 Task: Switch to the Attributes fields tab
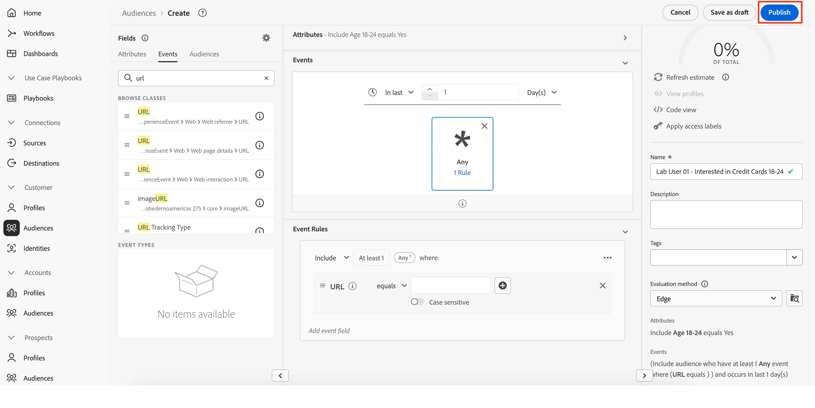point(132,54)
